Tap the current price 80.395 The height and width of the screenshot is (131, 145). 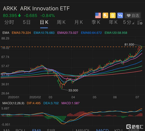10,16
